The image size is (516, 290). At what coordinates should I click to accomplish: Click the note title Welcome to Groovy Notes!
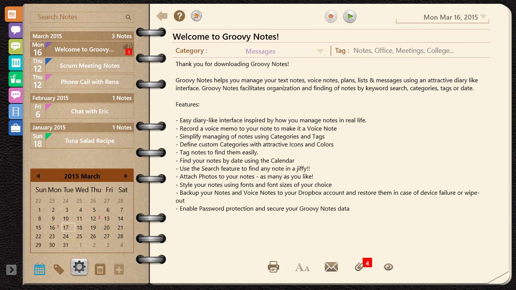[226, 37]
